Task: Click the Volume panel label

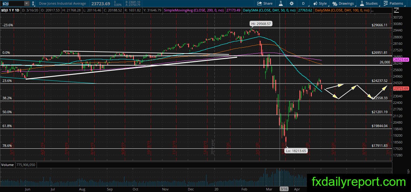Action: click(x=7, y=165)
